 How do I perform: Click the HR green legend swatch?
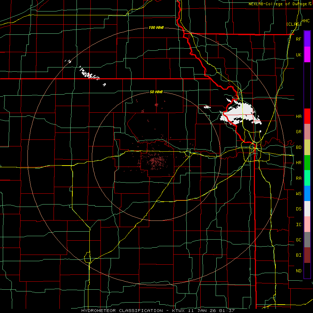click(307, 162)
